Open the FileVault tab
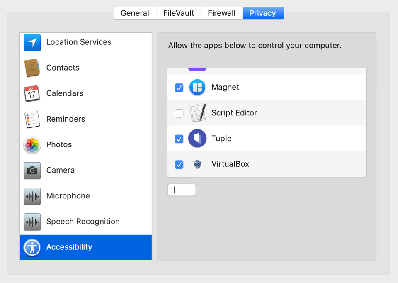 pyautogui.click(x=178, y=13)
